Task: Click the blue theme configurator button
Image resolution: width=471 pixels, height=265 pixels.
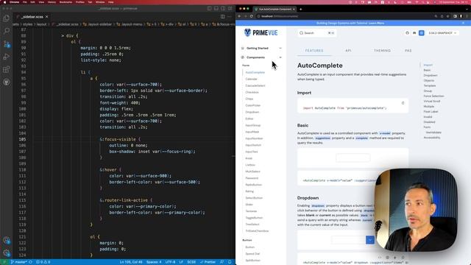Action: pyautogui.click(x=422, y=33)
